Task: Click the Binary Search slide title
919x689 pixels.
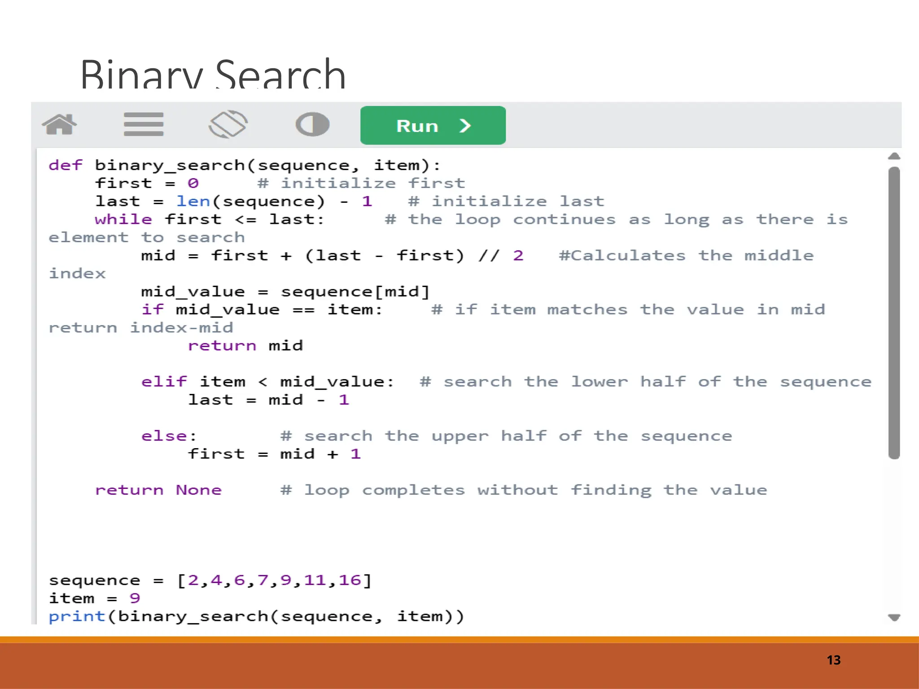Action: [x=213, y=74]
